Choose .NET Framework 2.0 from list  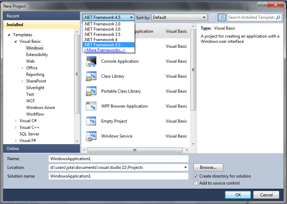[x=109, y=24]
